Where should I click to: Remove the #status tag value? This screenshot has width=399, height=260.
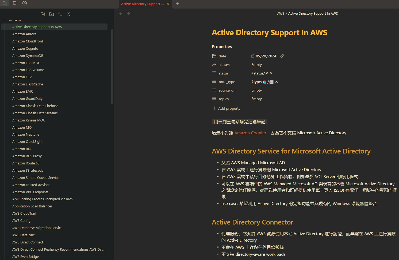pyautogui.click(x=271, y=73)
